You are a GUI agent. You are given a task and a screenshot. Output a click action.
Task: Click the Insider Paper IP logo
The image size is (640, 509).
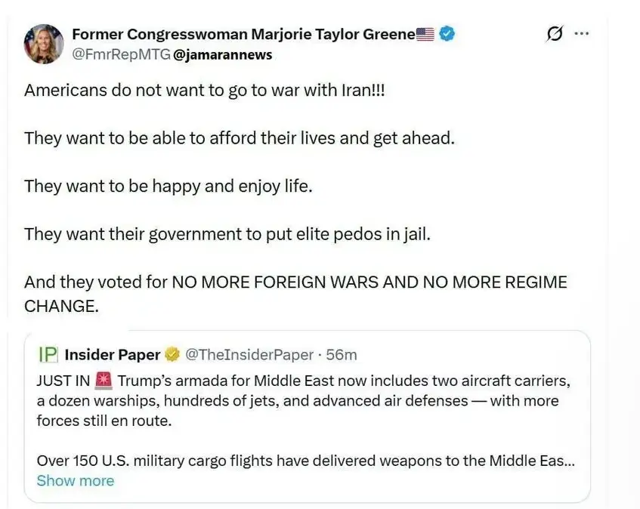[48, 354]
